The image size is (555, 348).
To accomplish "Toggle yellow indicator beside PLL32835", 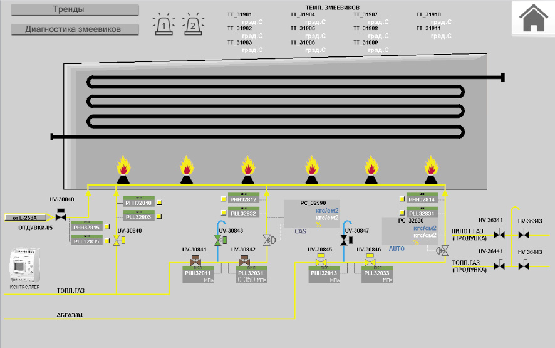I will point(107,241).
